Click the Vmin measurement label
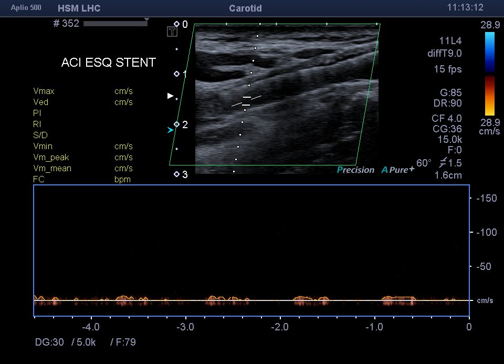The height and width of the screenshot is (364, 504). (x=43, y=147)
